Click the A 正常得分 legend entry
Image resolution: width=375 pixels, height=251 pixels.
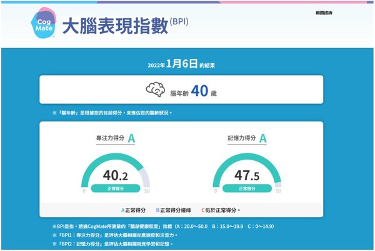pyautogui.click(x=133, y=210)
